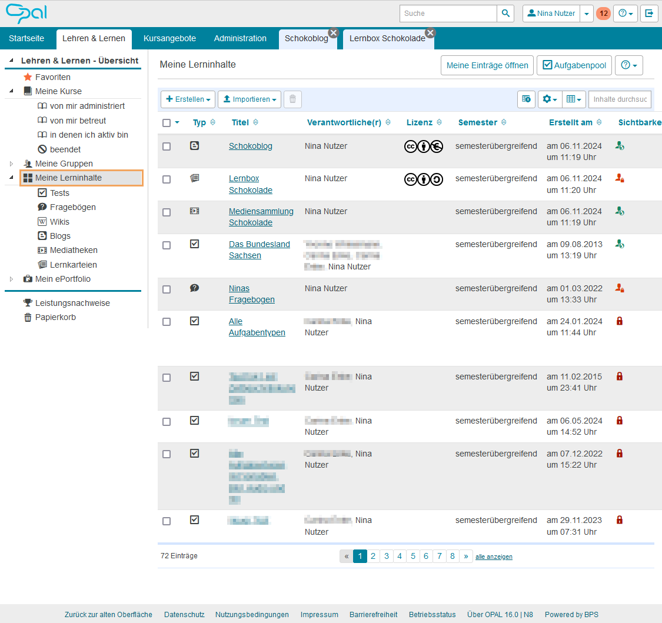Tick the Ninas Fragebogen row checkbox
Viewport: 662px width, 623px height.
click(167, 289)
